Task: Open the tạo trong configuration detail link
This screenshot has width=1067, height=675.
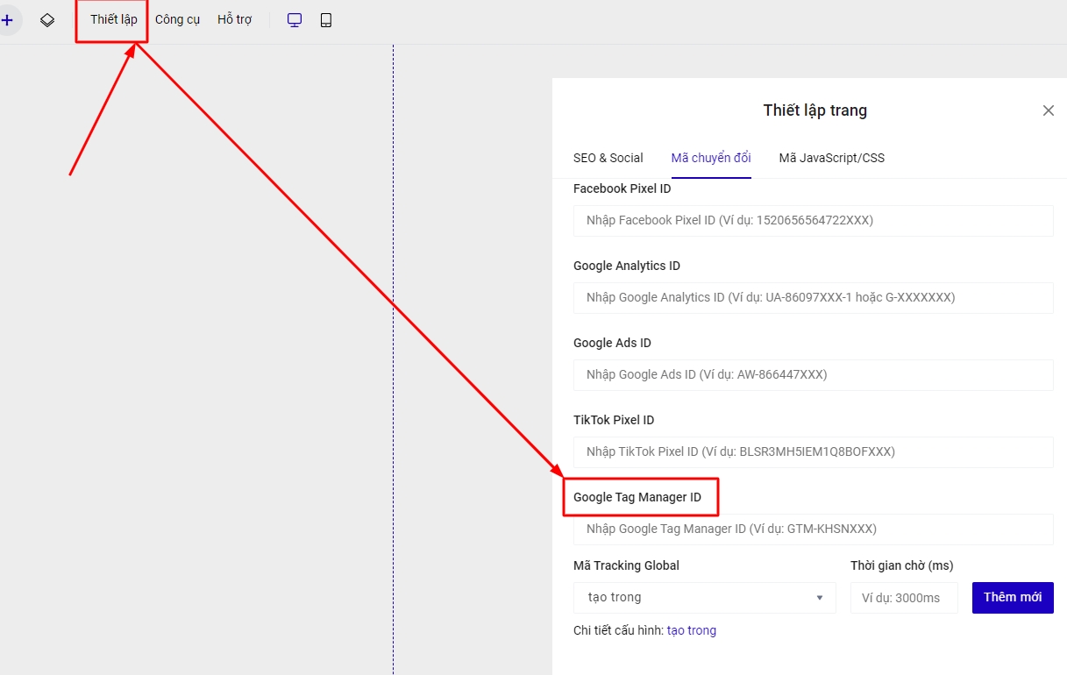Action: (x=691, y=630)
